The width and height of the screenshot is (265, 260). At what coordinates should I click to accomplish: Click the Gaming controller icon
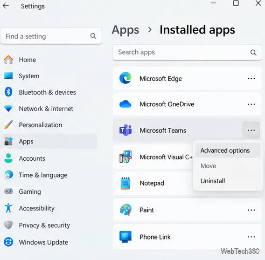tap(8, 192)
